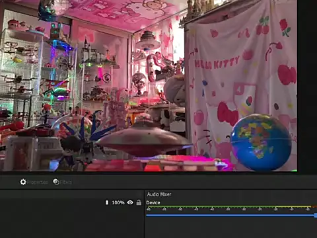Viewport: 317px width, 238px height.
Task: Click the battery indicator icon beside 100%
Action: coord(107,202)
